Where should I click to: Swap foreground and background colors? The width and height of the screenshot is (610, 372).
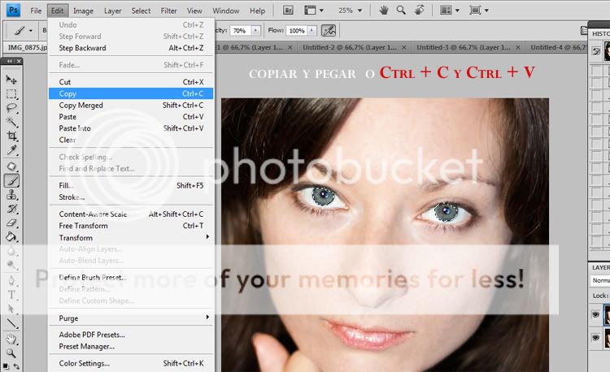click(x=16, y=366)
